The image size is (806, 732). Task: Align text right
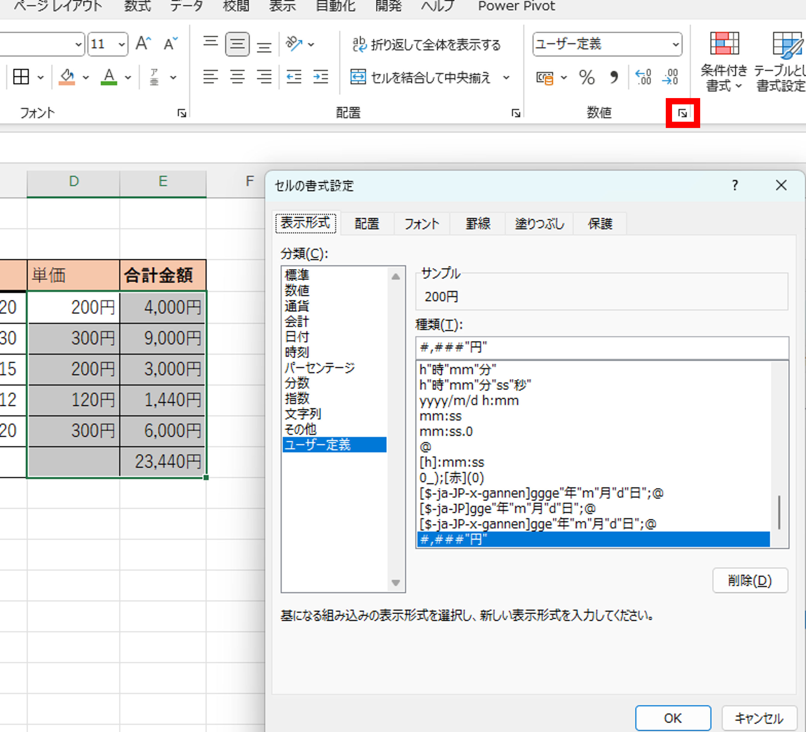click(x=264, y=77)
